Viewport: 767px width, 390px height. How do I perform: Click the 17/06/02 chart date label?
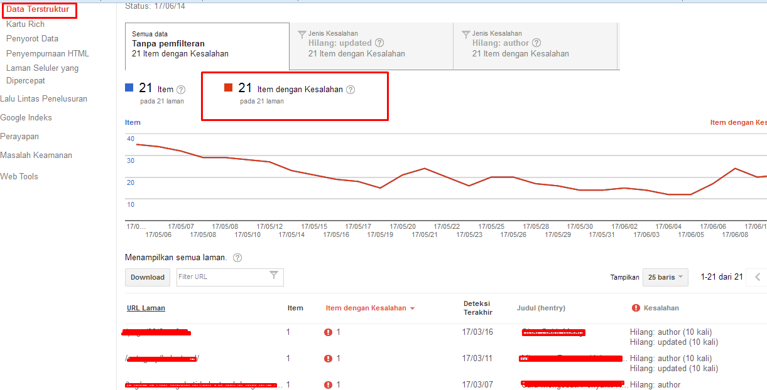[624, 226]
